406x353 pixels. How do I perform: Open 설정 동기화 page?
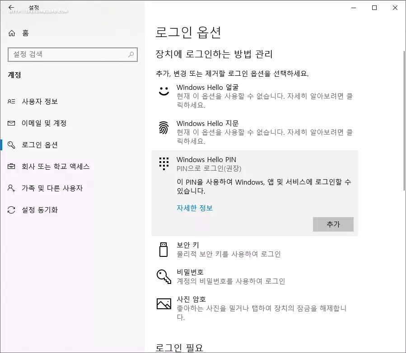(x=73, y=209)
